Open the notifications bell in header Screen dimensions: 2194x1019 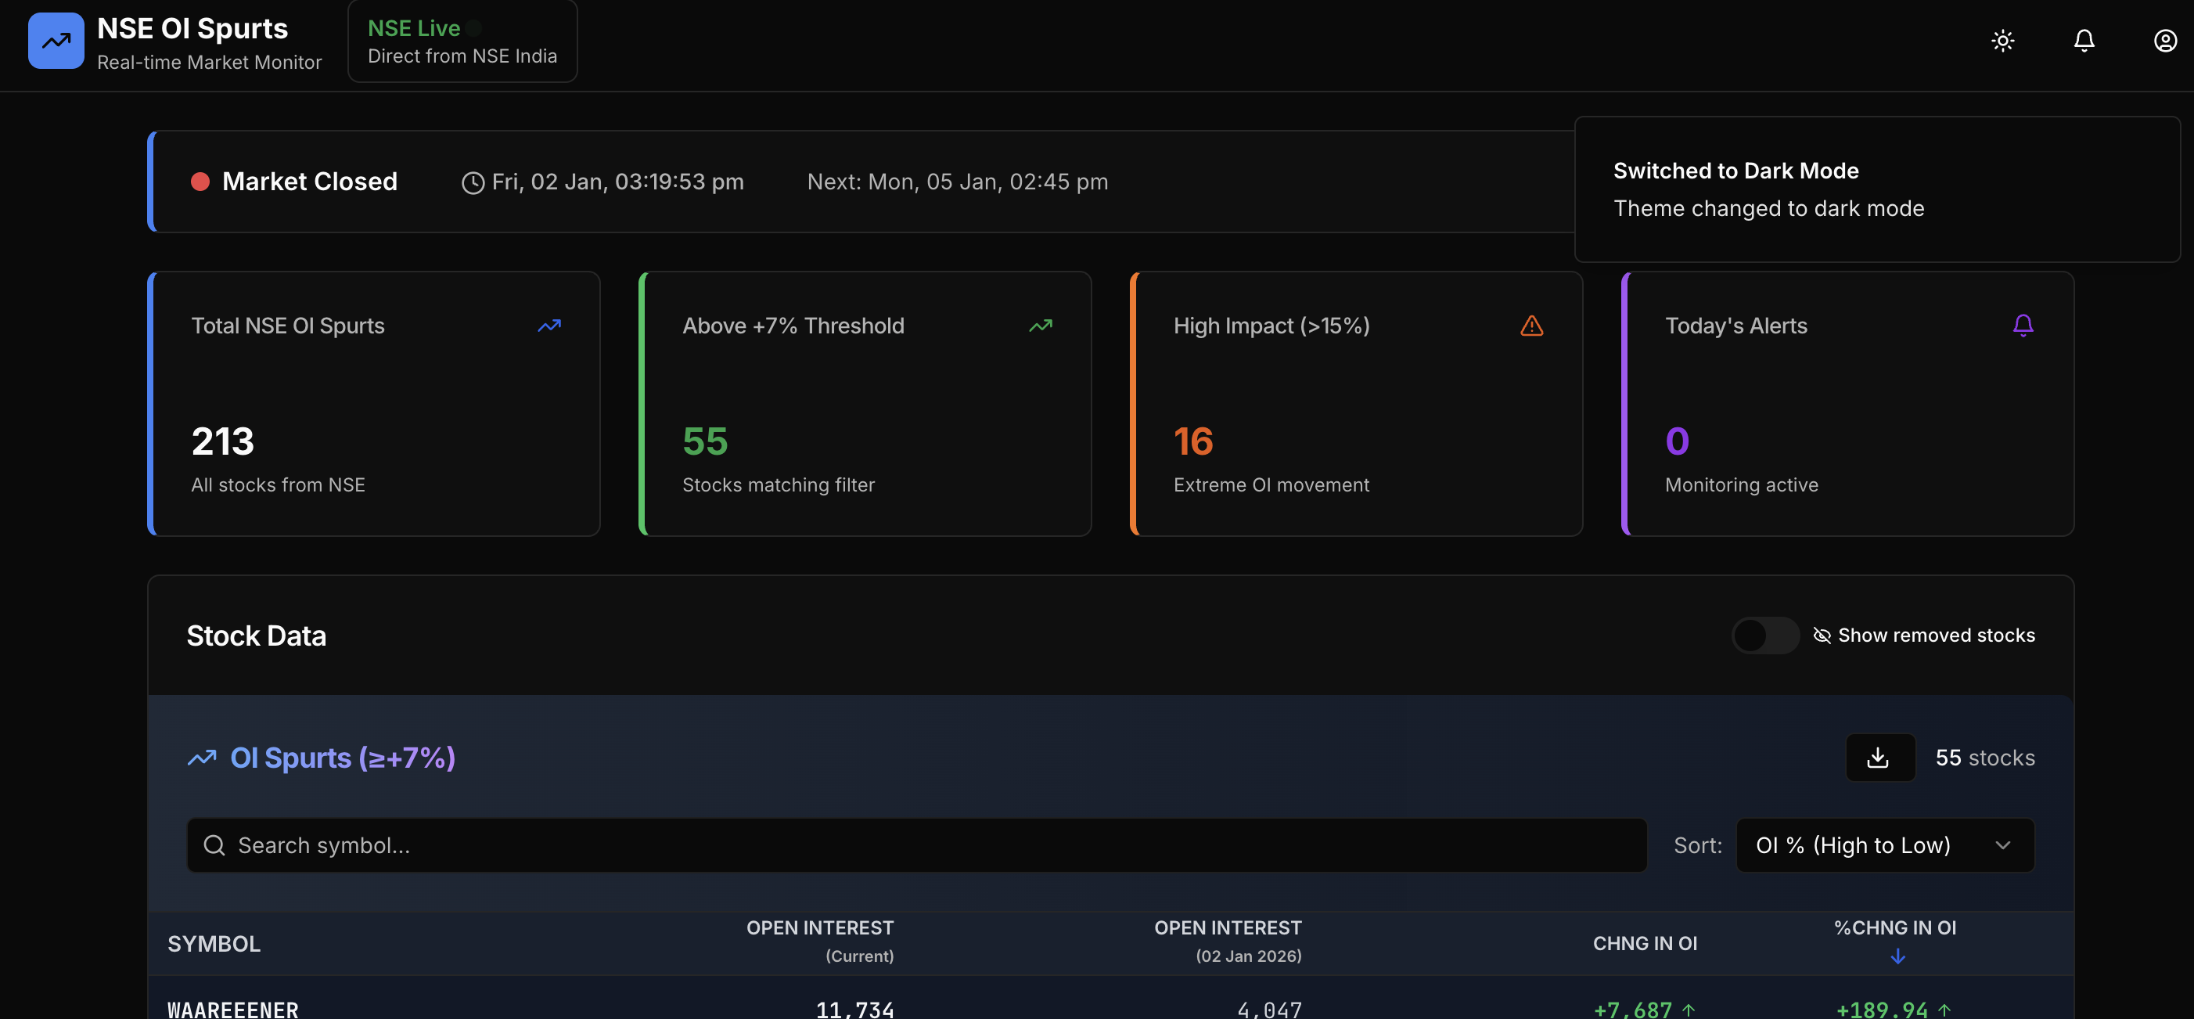(x=2083, y=41)
